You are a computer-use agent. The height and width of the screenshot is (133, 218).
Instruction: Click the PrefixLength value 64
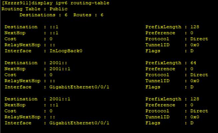(x=193, y=63)
